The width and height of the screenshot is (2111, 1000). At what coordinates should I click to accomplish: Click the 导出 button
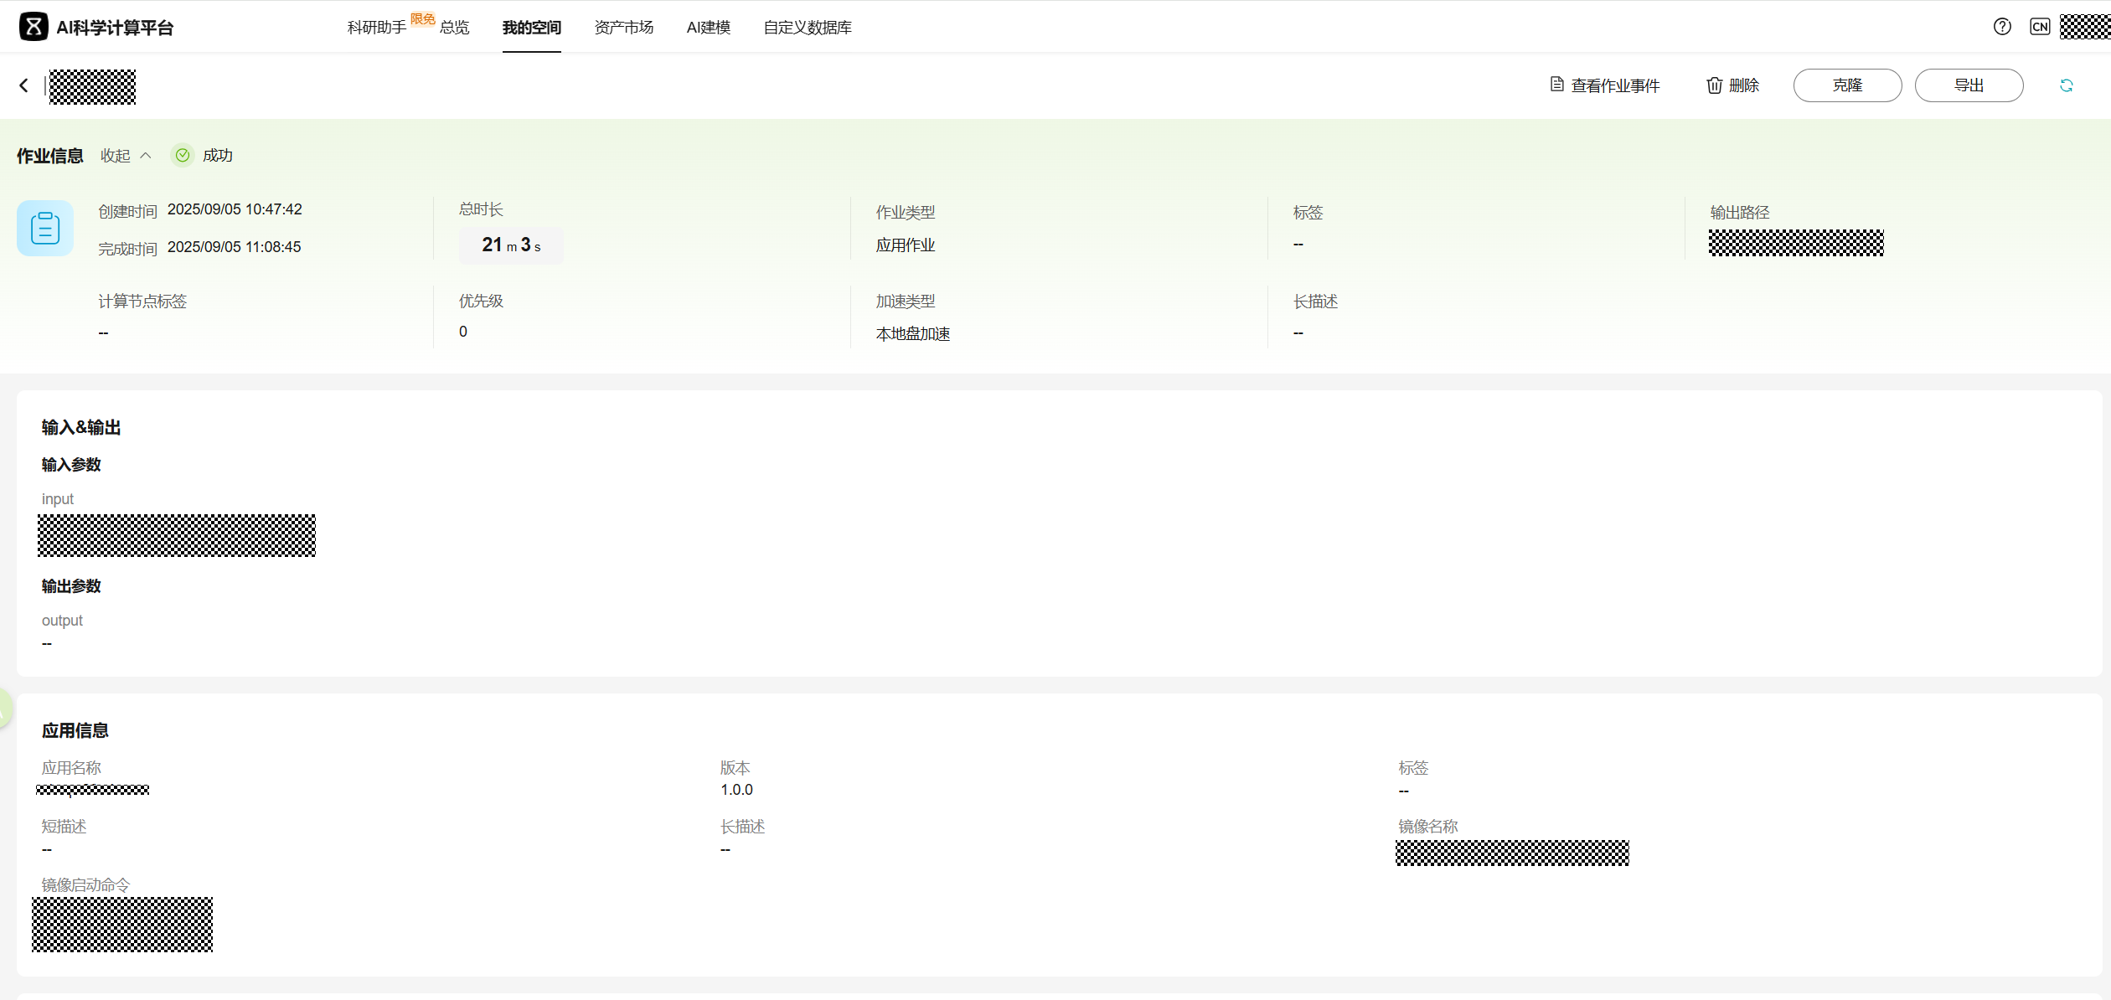pyautogui.click(x=1969, y=85)
